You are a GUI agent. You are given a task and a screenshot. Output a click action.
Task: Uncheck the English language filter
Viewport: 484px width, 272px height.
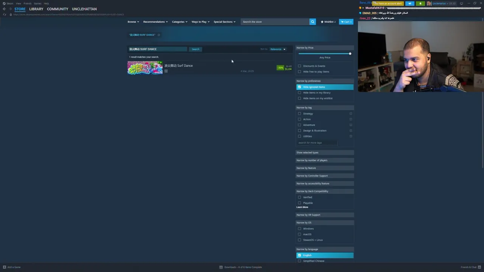point(299,255)
